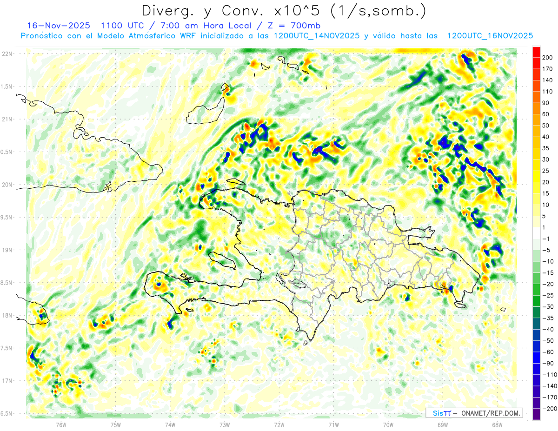Click the '73W' longitude label

pos(224,425)
